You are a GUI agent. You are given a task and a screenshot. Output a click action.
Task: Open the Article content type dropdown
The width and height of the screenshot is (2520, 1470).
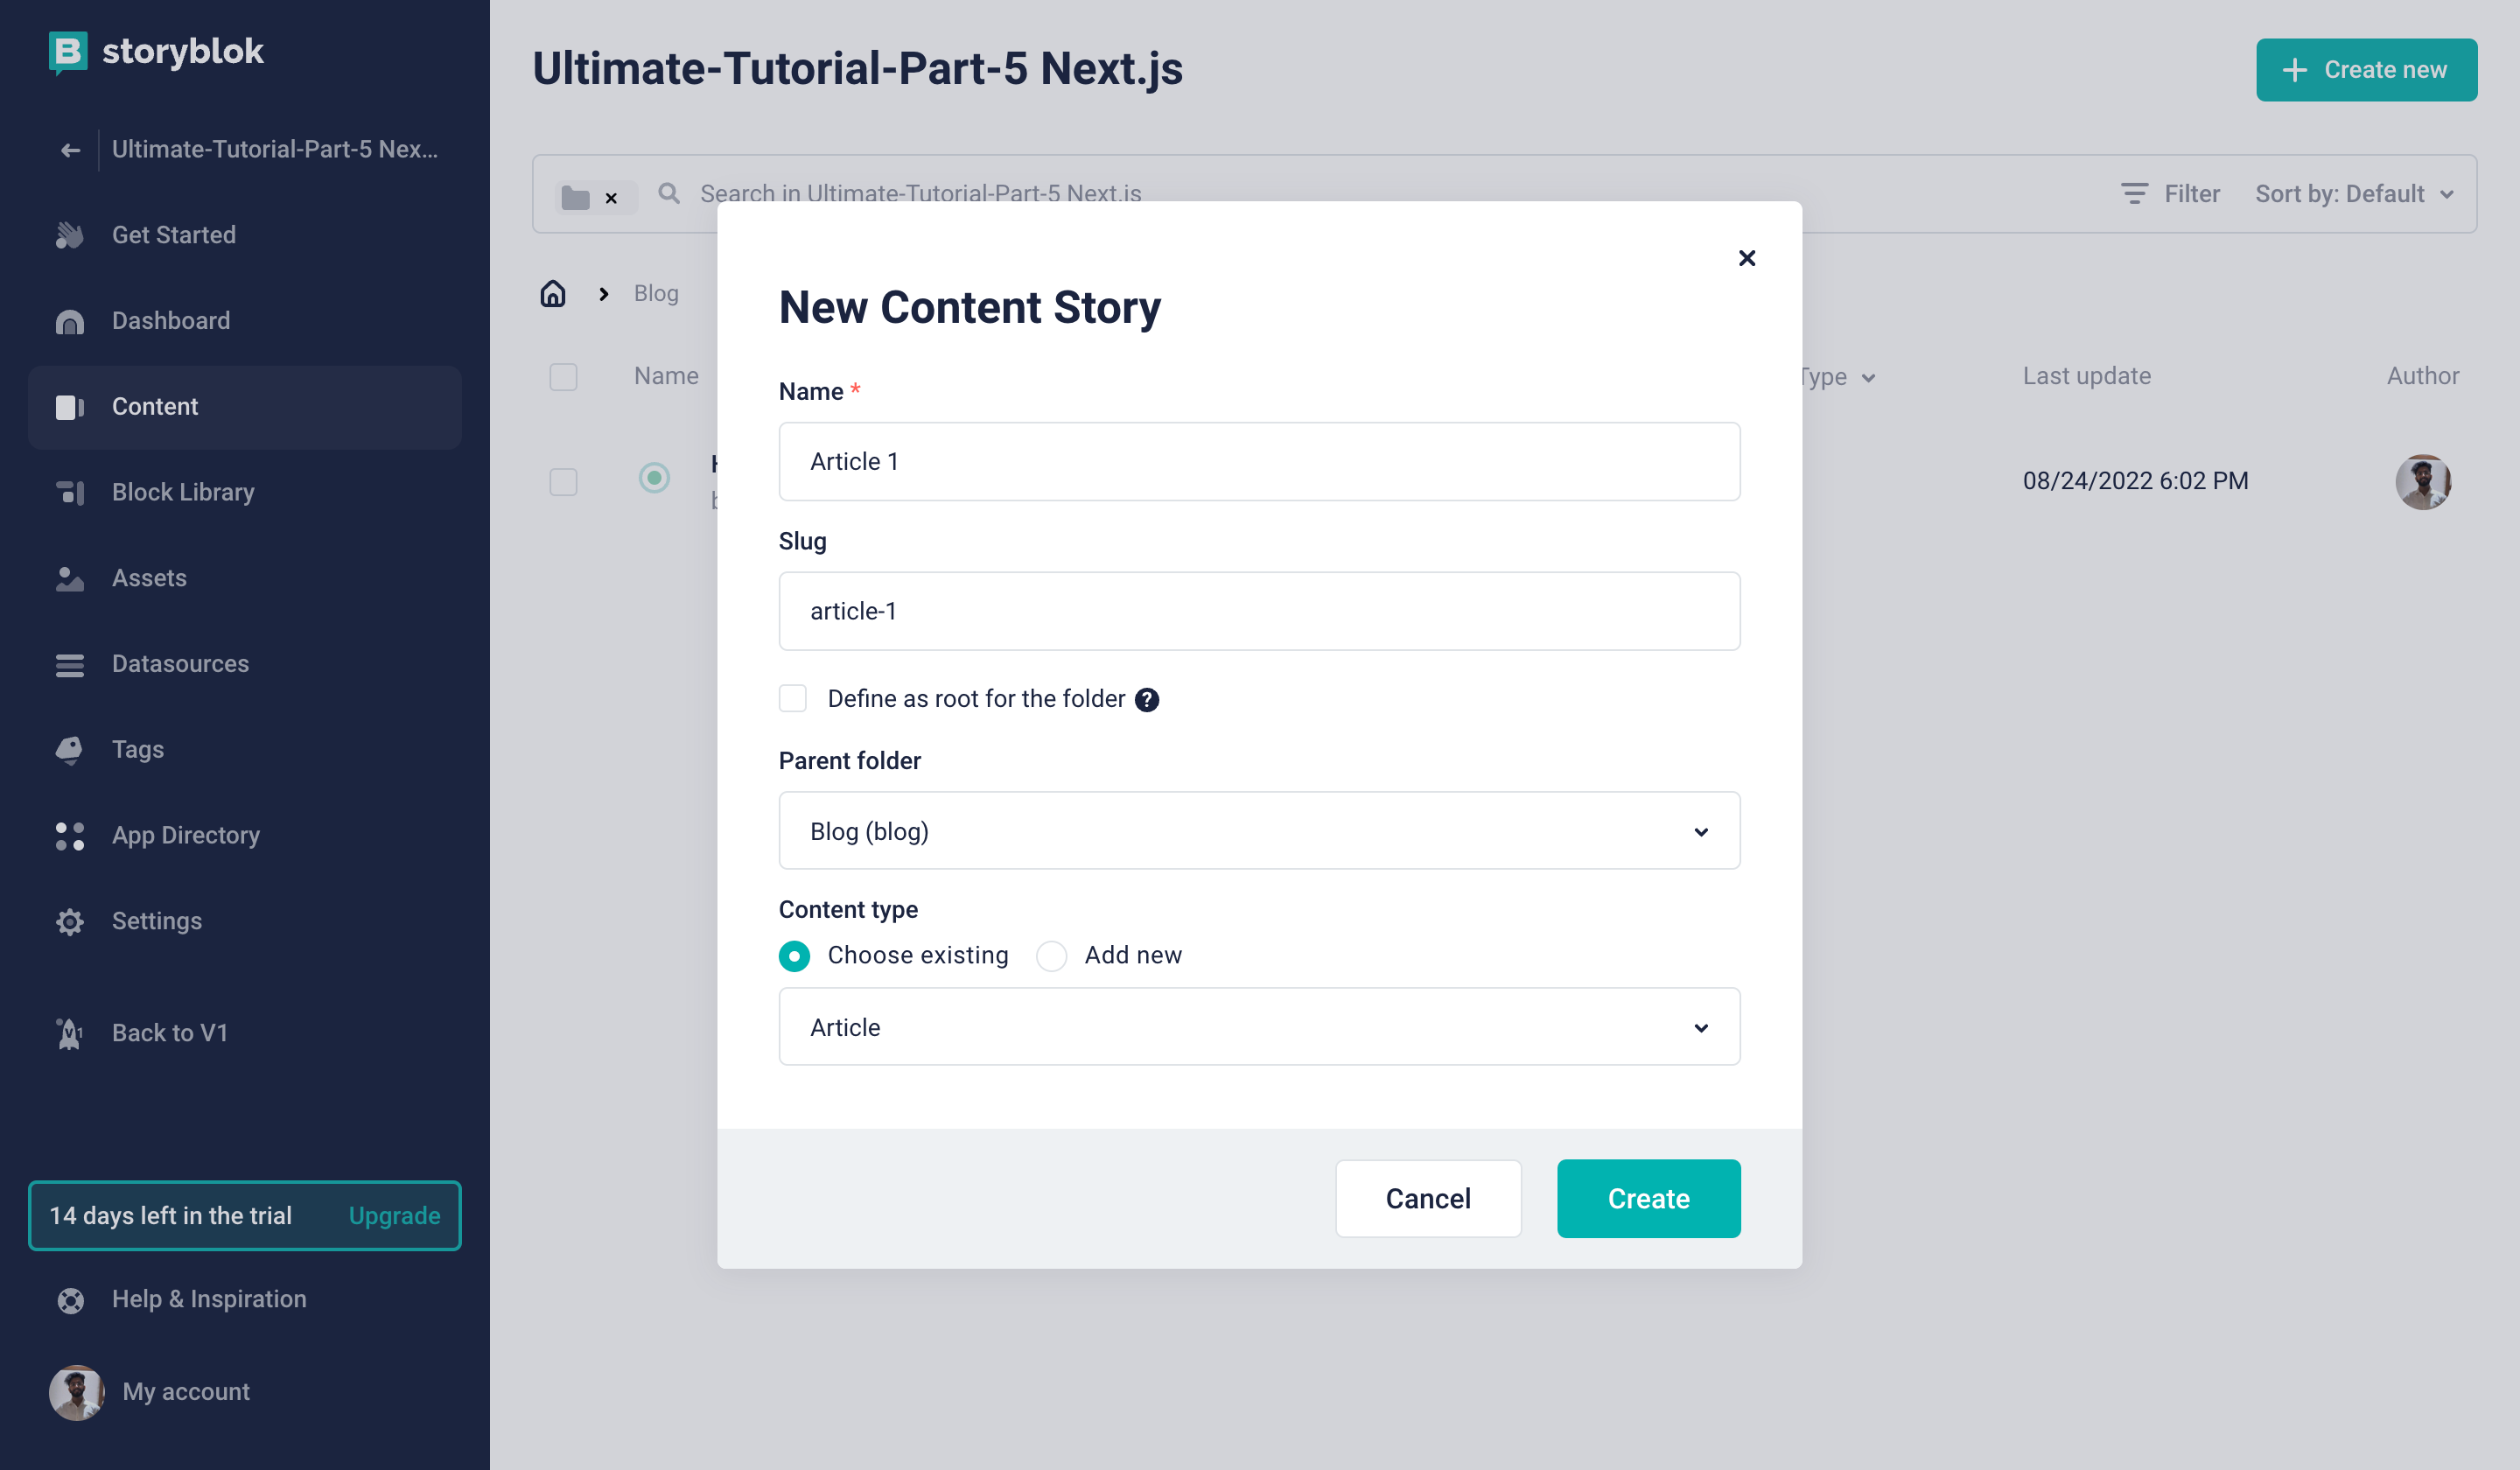click(x=1259, y=1027)
